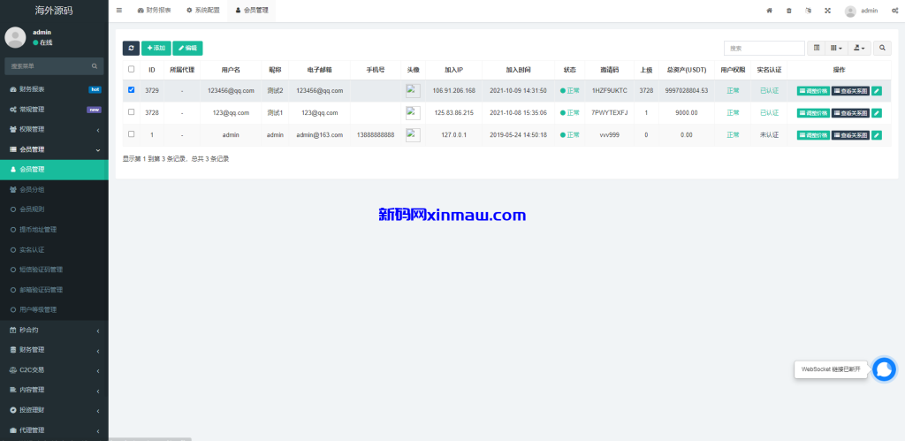Open 邮箱验证码管理 sidebar item
The image size is (905, 441).
pos(54,290)
